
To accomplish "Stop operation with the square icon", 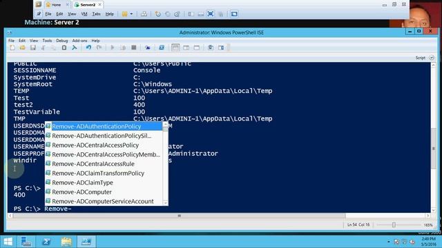I will [x=134, y=48].
